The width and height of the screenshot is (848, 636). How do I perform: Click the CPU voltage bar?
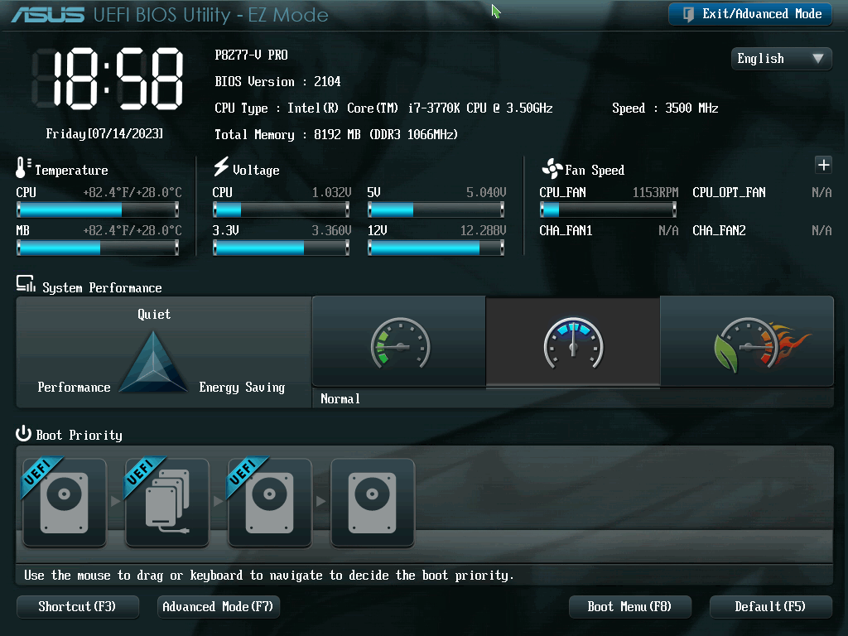click(282, 210)
